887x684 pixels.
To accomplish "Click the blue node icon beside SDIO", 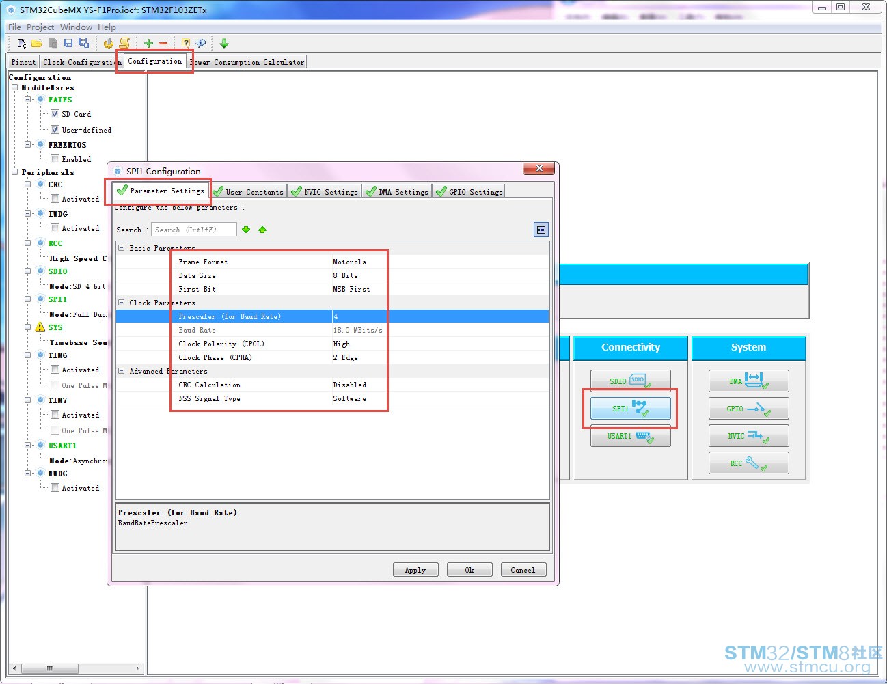I will click(x=40, y=271).
